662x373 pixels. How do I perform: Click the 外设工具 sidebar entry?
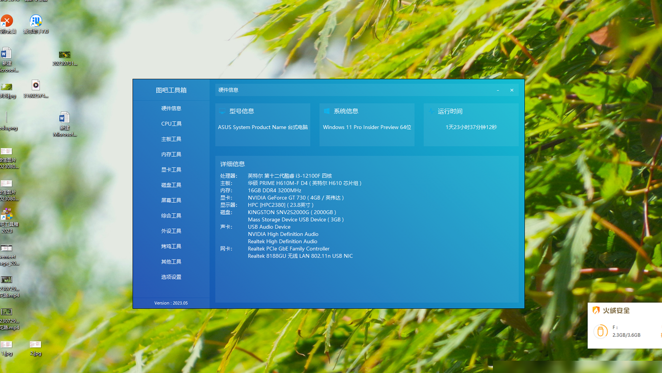click(x=171, y=231)
